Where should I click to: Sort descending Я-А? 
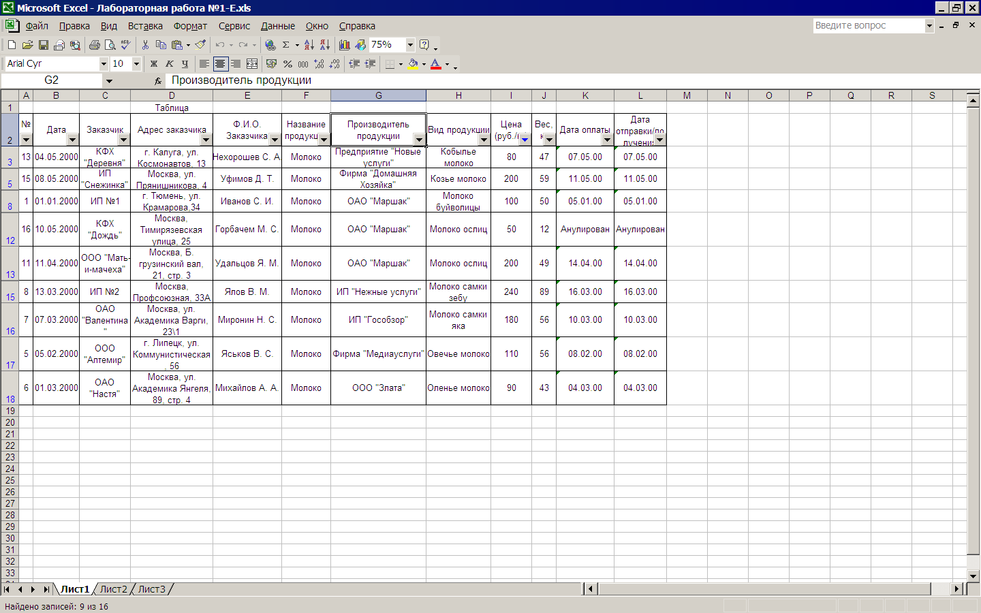(x=324, y=45)
